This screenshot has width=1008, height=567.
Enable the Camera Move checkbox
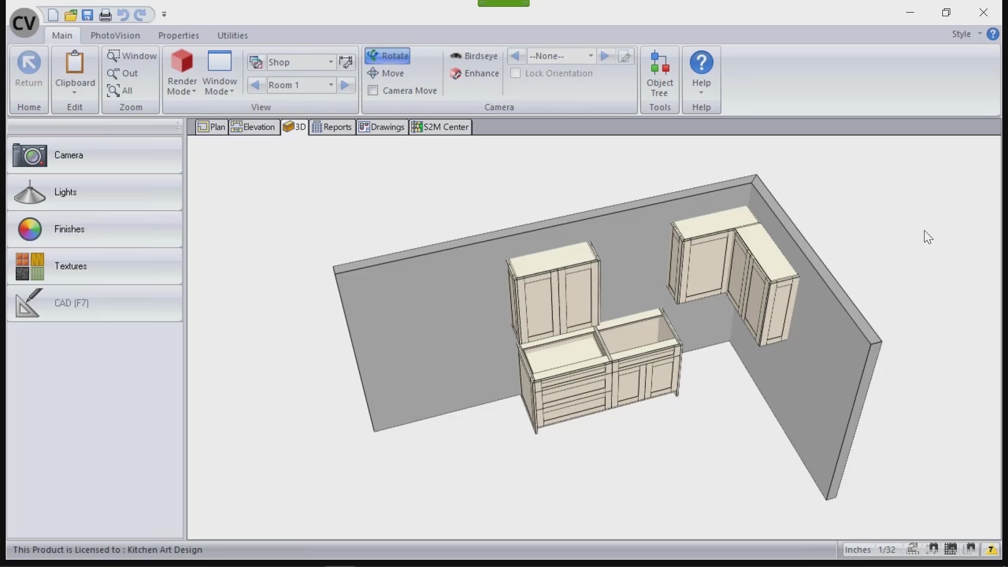point(373,90)
